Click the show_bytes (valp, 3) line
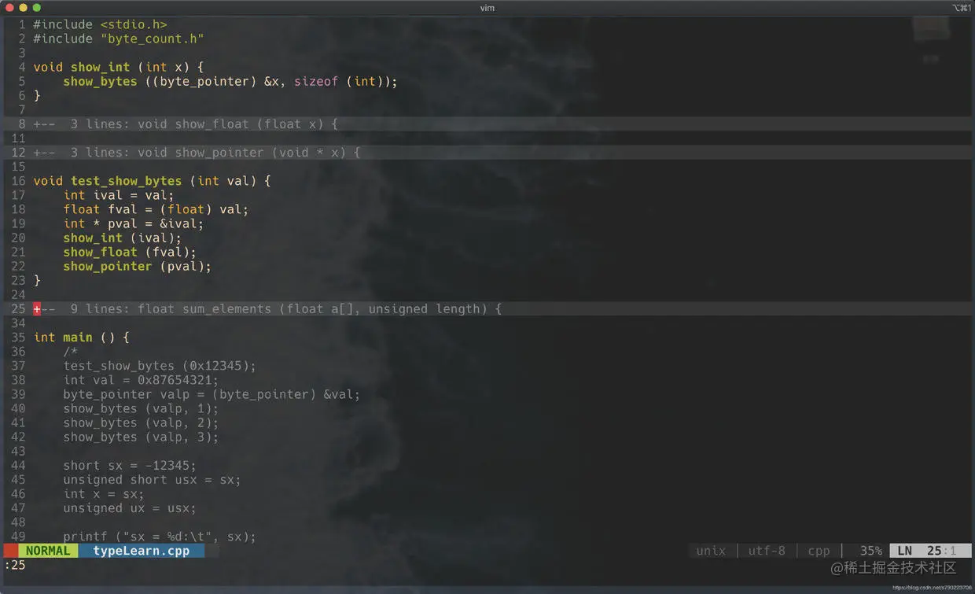975x594 pixels. 141,437
